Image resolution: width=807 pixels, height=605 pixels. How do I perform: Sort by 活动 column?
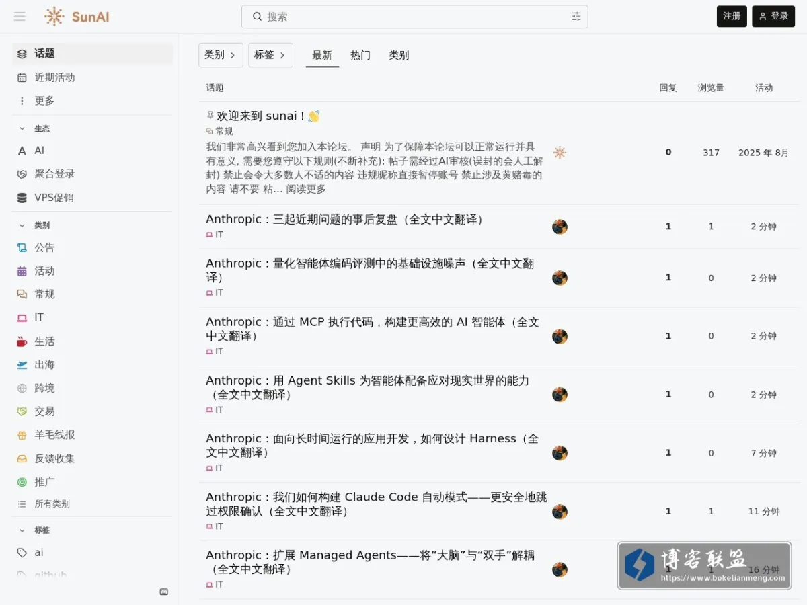[x=764, y=88]
